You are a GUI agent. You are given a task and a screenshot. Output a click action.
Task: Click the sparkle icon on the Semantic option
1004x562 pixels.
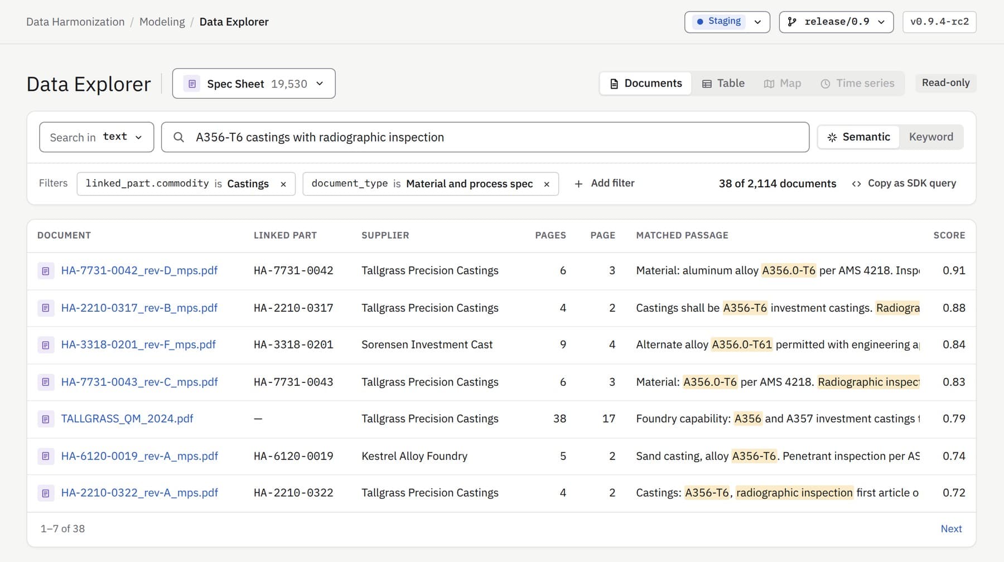coord(832,137)
